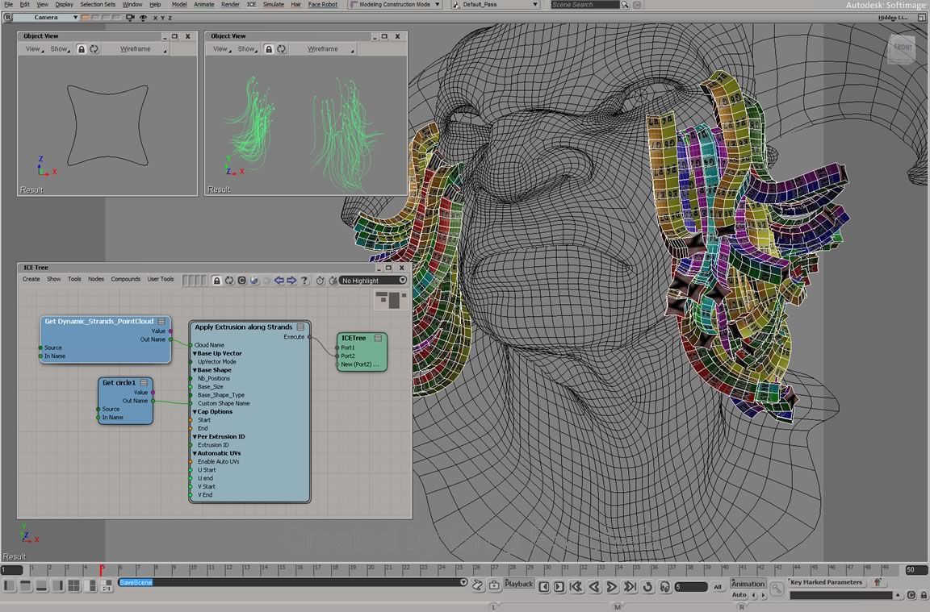Move the timeline playhead at frame 5

(101, 570)
